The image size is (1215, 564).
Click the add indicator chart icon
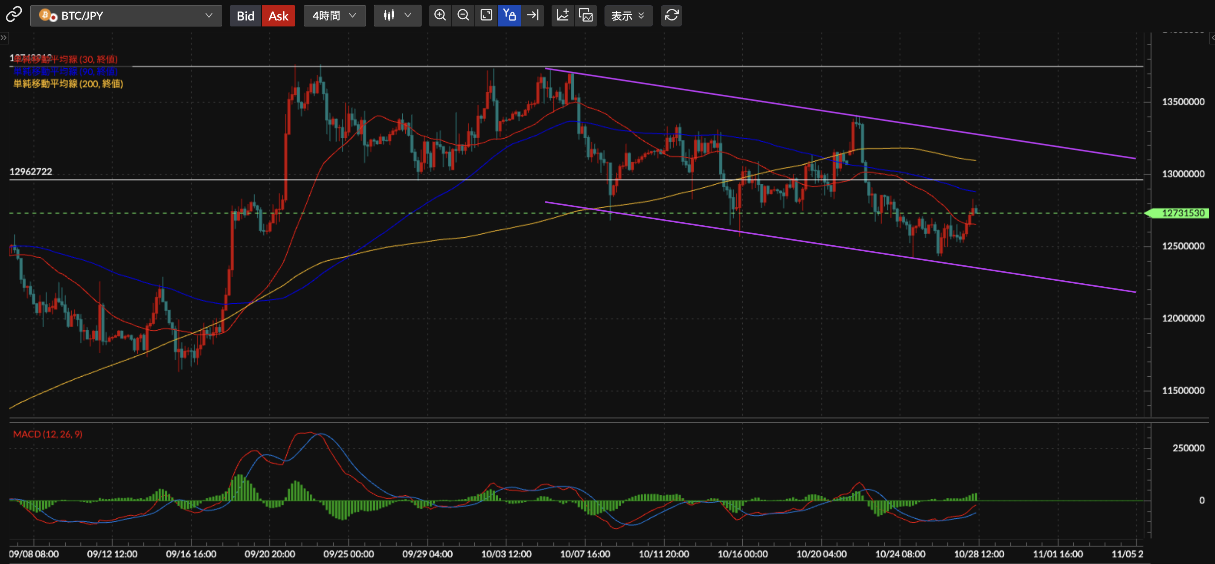tap(563, 15)
